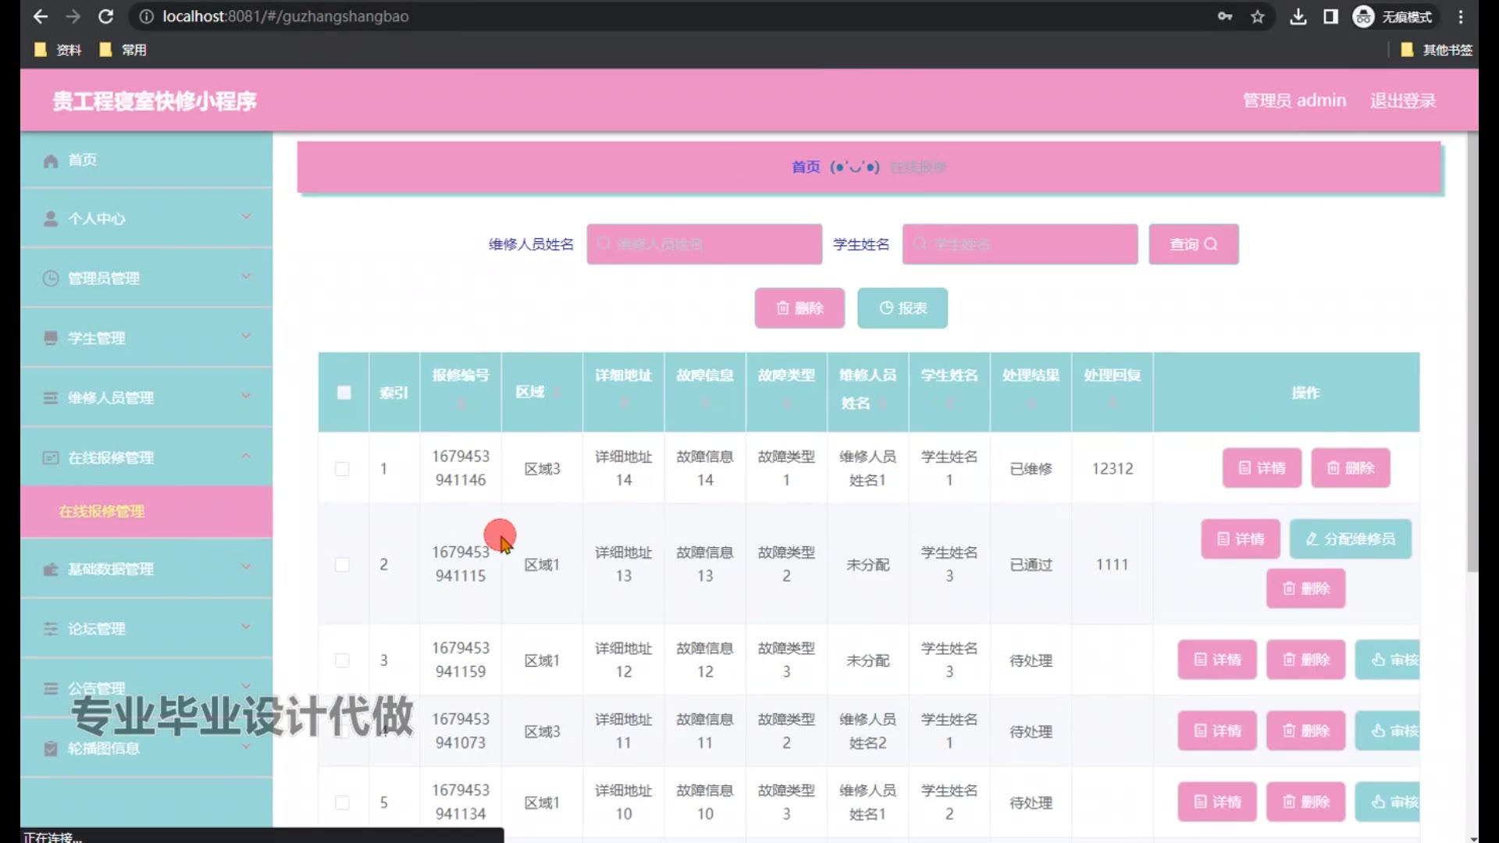Click the 查询 search button
The image size is (1499, 843).
[1193, 244]
